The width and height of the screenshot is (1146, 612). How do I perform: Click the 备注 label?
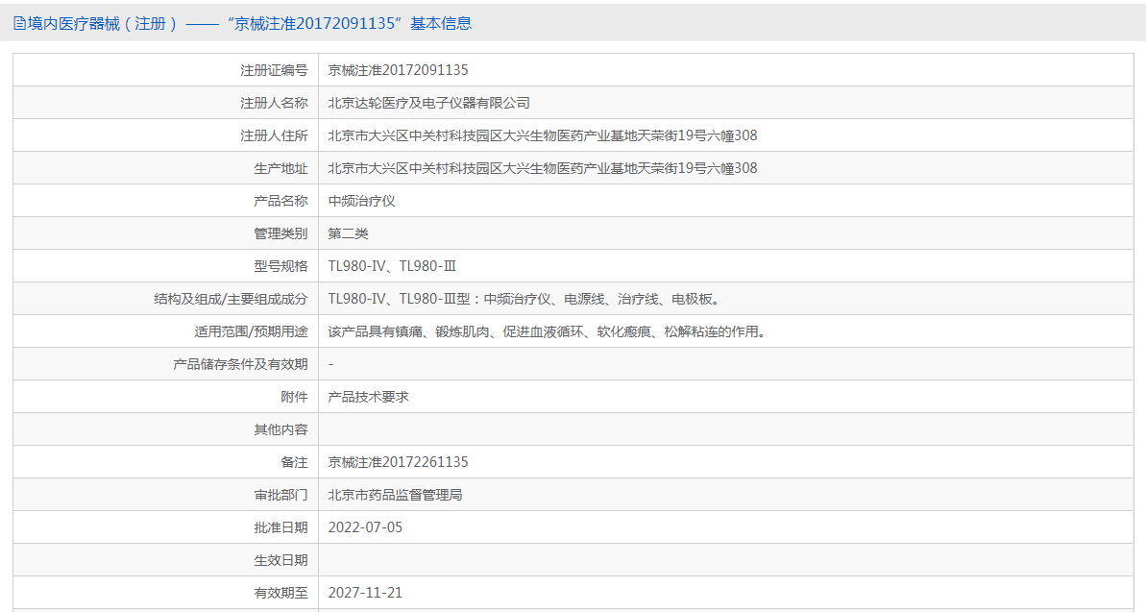[295, 462]
